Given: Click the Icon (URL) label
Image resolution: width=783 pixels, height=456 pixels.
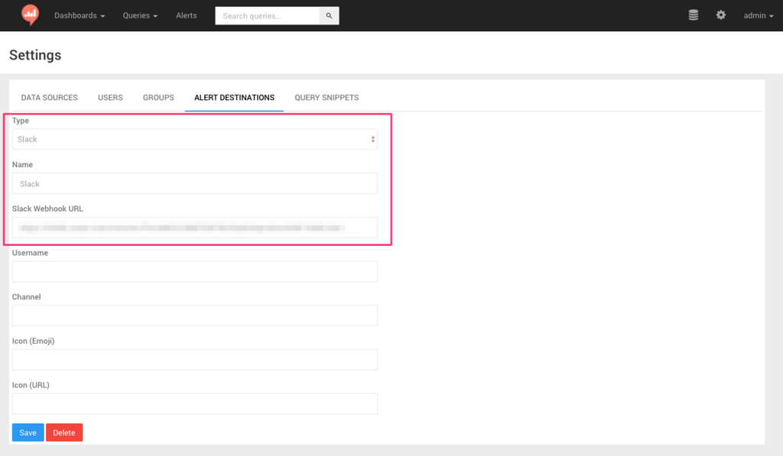Looking at the screenshot, I should click(31, 385).
